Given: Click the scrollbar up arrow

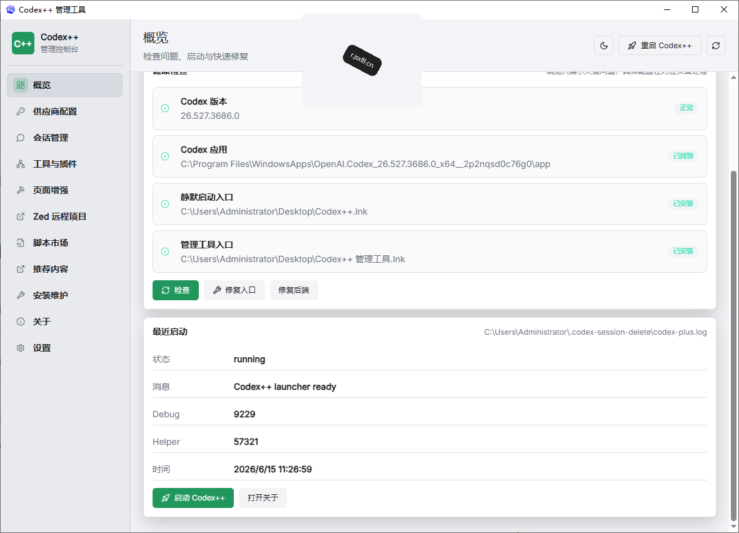Looking at the screenshot, I should (733, 77).
